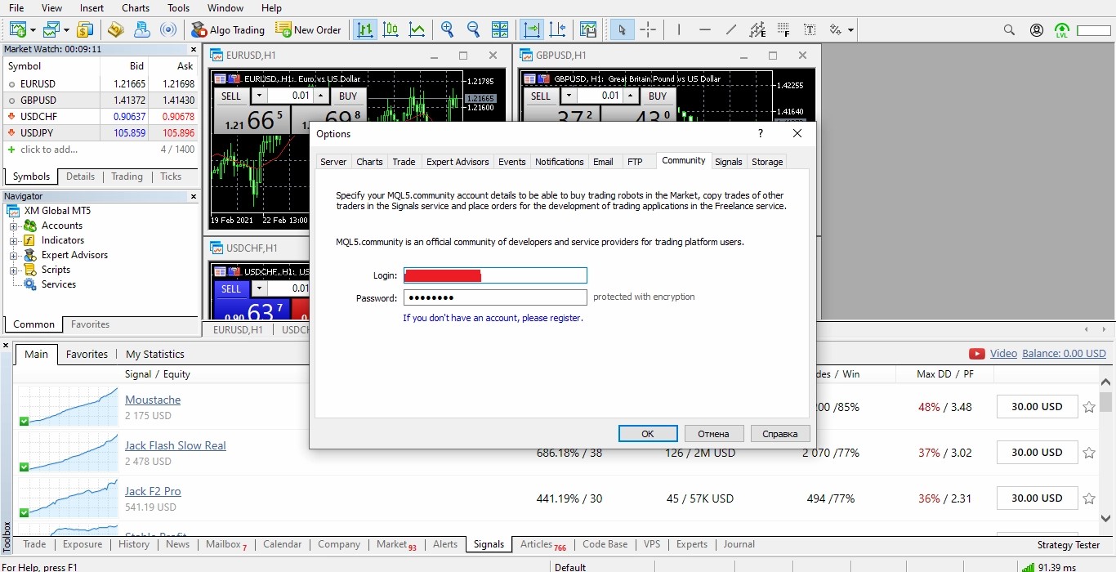This screenshot has height=572, width=1116.
Task: Expand the Accounts tree node
Action: (x=13, y=226)
